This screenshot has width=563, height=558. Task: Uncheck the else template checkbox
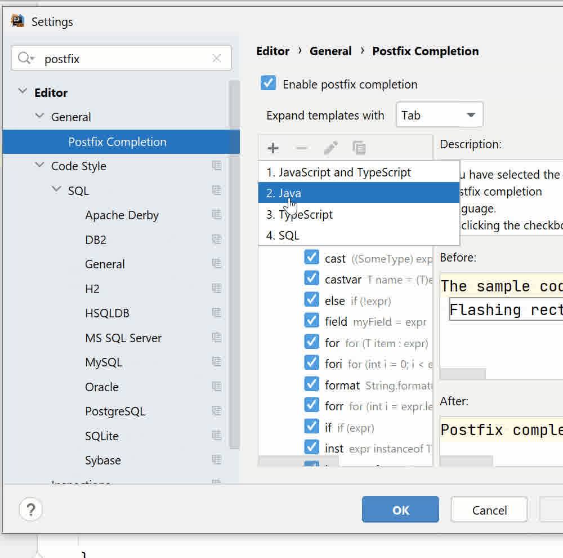pos(311,300)
